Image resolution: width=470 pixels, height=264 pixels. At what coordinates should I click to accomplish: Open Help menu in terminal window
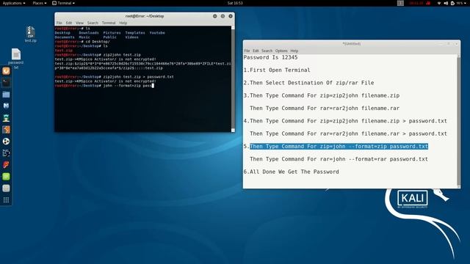click(x=123, y=23)
